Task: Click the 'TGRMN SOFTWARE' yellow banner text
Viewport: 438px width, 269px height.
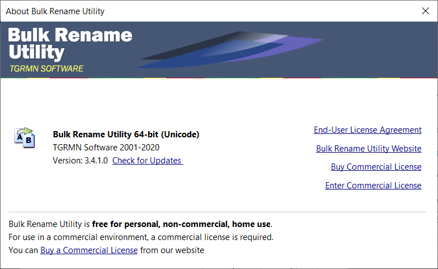Action: pos(47,69)
